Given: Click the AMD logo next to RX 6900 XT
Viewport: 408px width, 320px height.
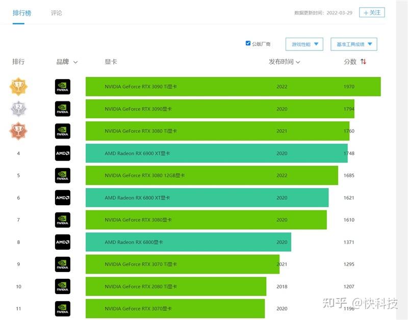Looking at the screenshot, I should [62, 153].
